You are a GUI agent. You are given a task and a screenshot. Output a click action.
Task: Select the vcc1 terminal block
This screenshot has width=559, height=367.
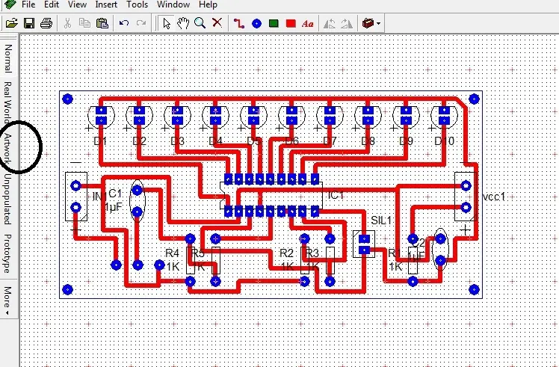(x=466, y=197)
